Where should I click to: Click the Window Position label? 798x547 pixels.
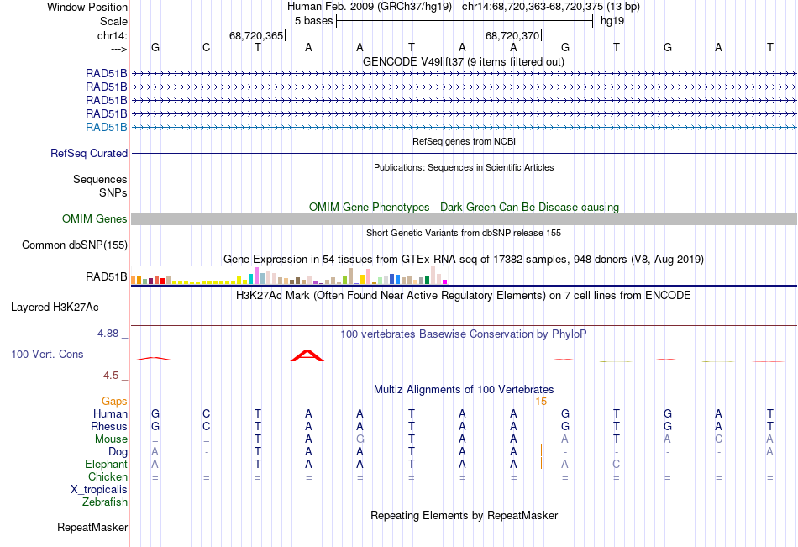click(x=87, y=7)
